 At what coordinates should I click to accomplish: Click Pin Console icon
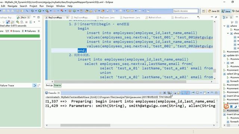tap(193, 93)
